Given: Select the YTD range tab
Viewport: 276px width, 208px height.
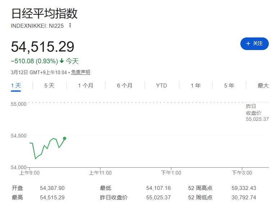Looking at the screenshot, I should [162, 86].
